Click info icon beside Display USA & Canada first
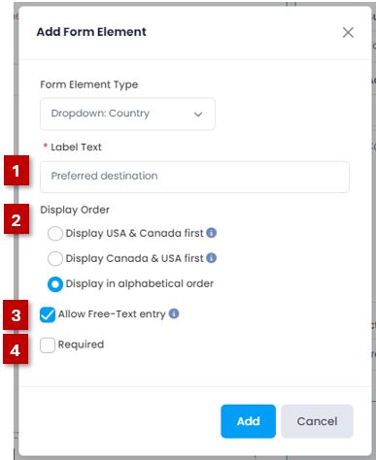This screenshot has width=376, height=460. [212, 233]
